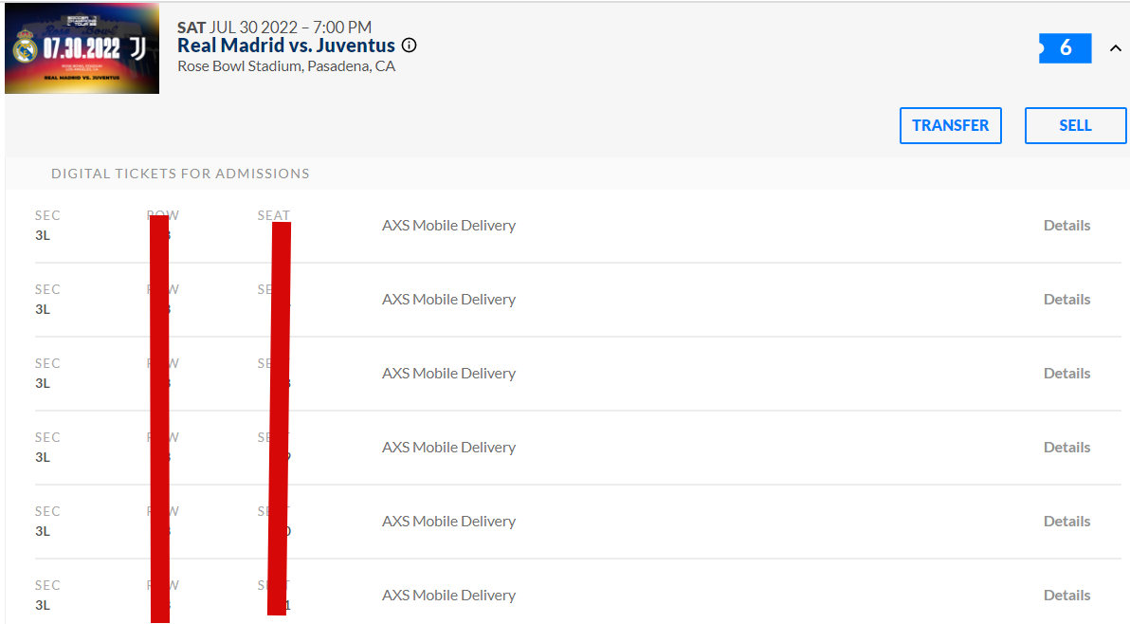Open the Real Madrid vs. Juventus event title
Image resolution: width=1130 pixels, height=624 pixels.
[x=286, y=46]
